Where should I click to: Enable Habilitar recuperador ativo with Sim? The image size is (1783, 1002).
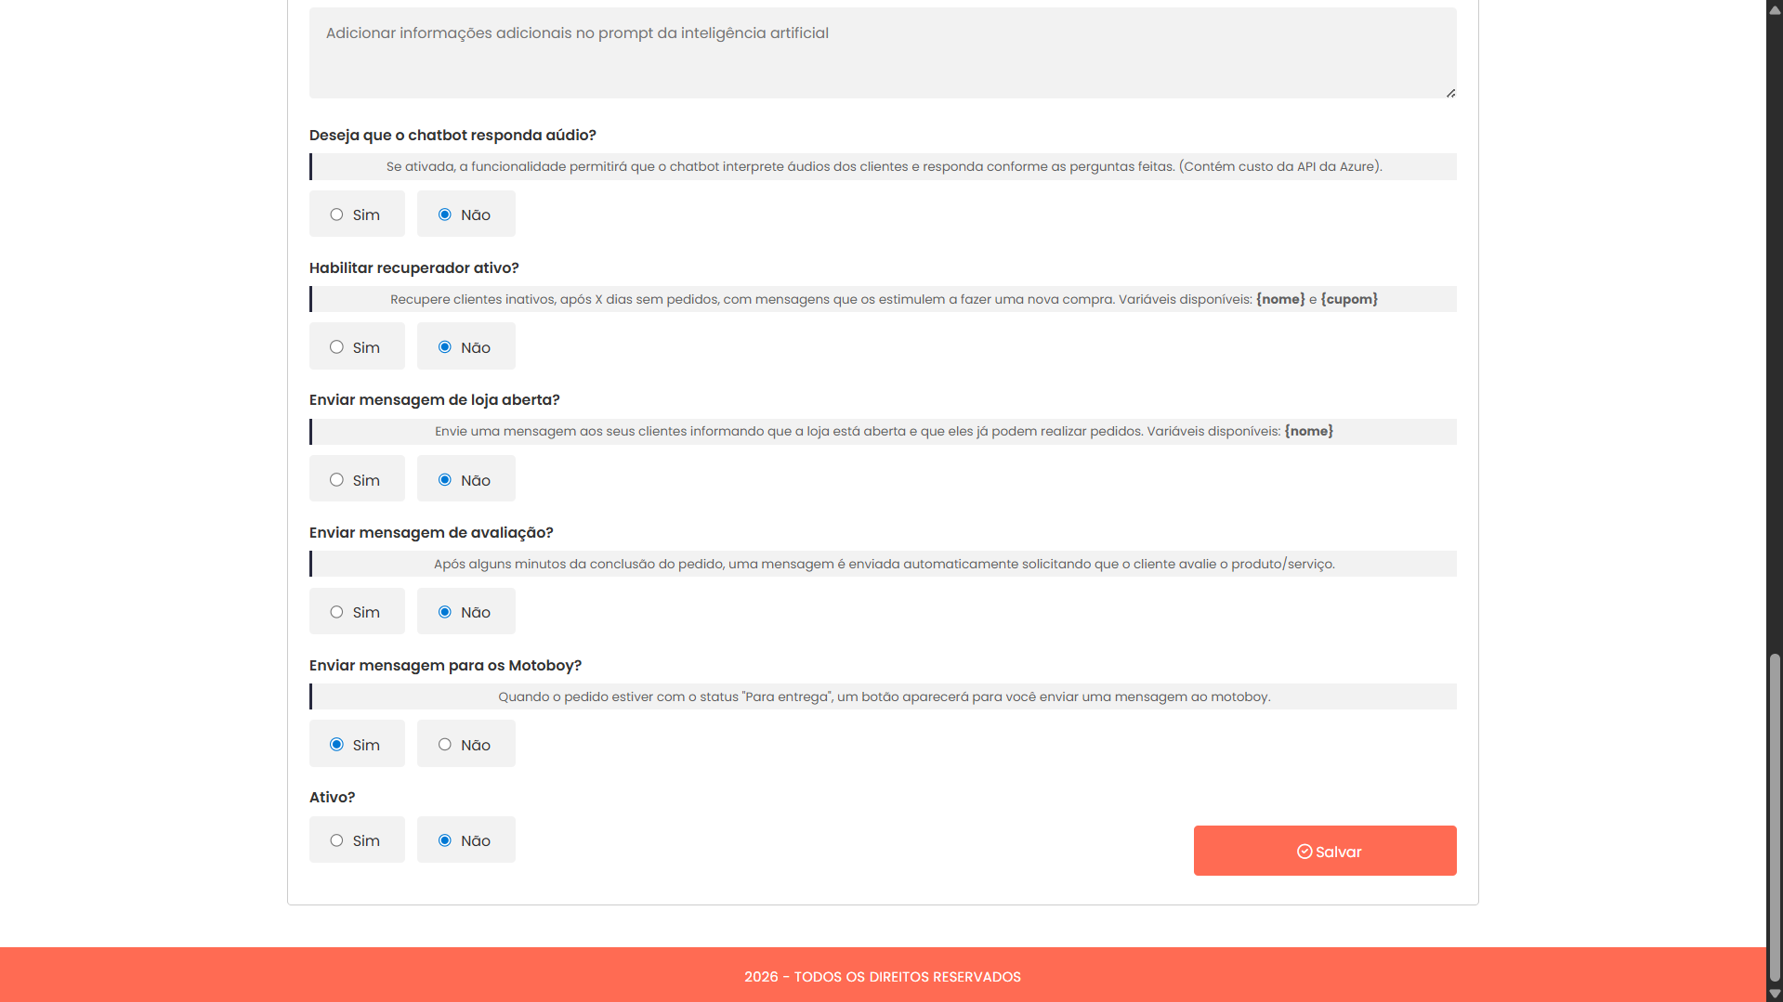tap(336, 346)
